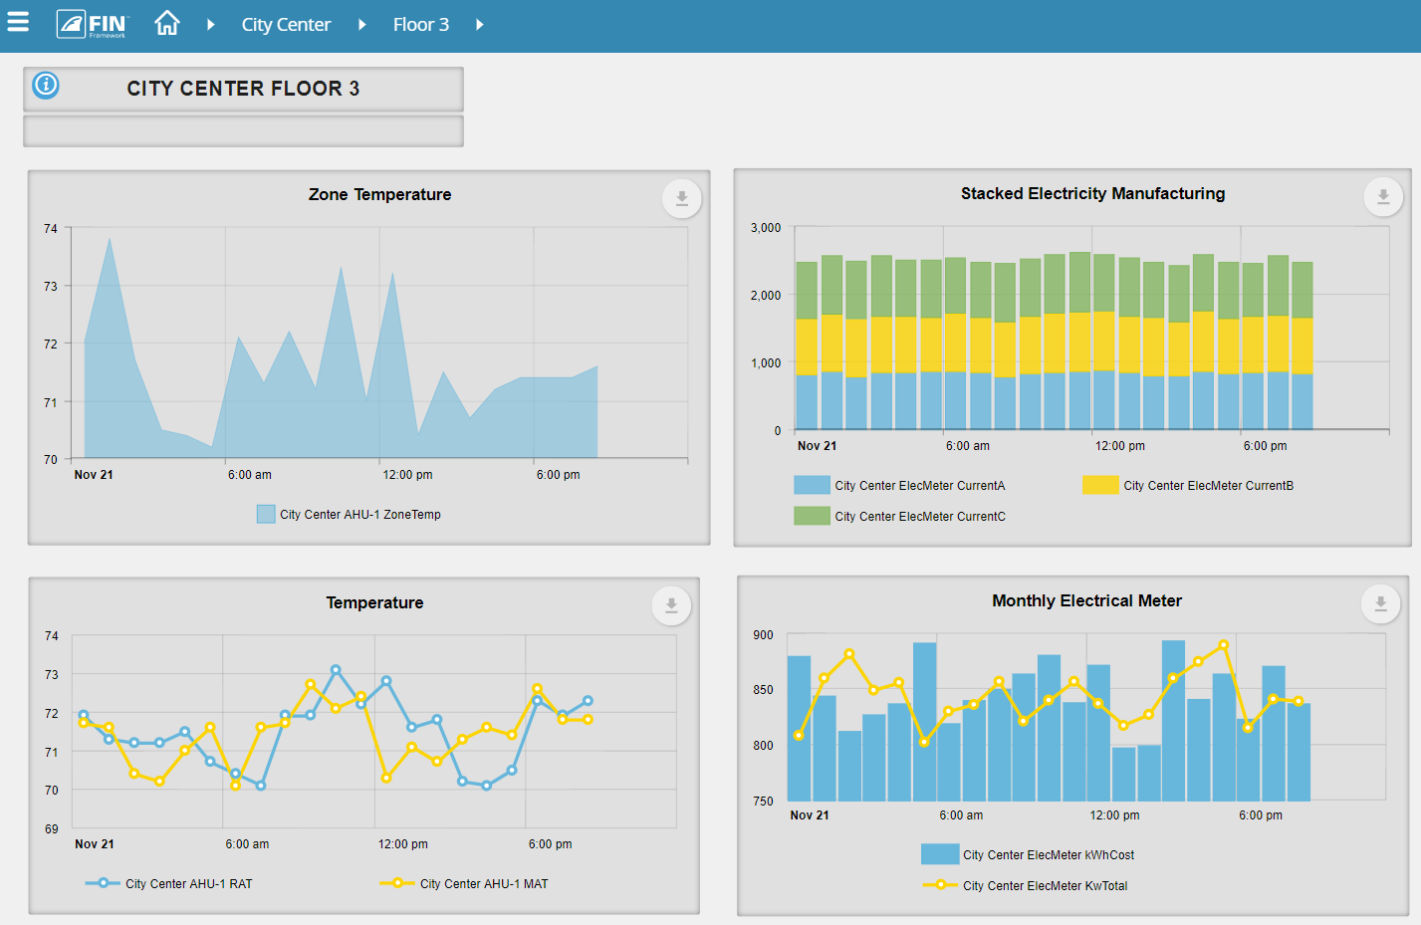
Task: Click the FIN Framework logo
Action: (x=92, y=22)
